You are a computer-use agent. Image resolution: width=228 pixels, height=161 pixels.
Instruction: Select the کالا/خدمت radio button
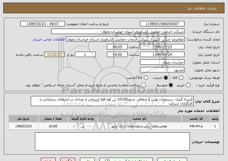[x=146, y=78]
